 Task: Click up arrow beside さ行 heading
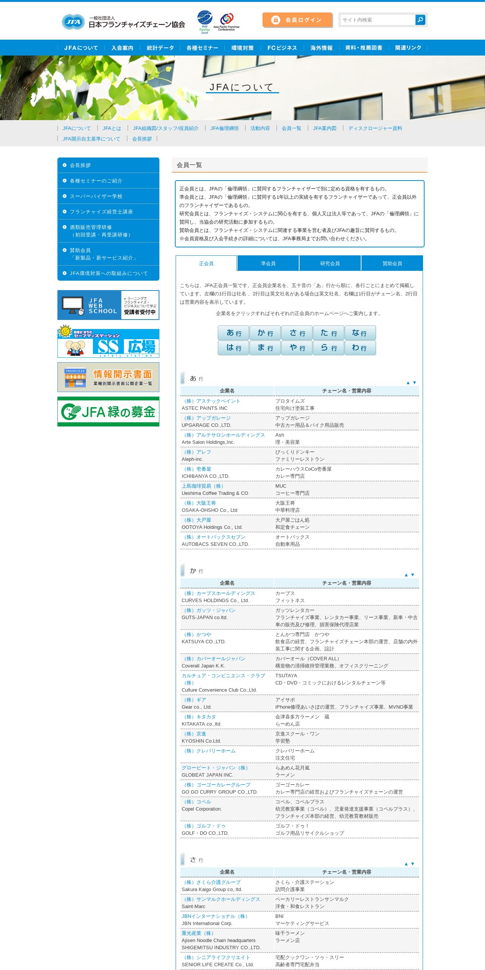coord(406,864)
